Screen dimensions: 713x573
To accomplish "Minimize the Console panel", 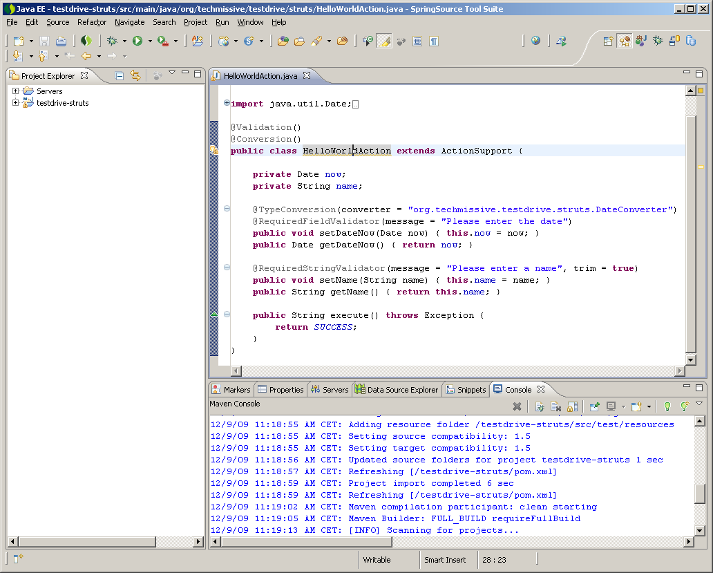I will tap(687, 386).
